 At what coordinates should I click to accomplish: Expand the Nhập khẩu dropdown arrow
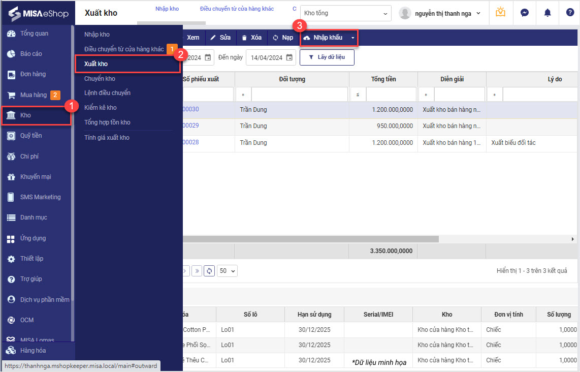pos(353,38)
